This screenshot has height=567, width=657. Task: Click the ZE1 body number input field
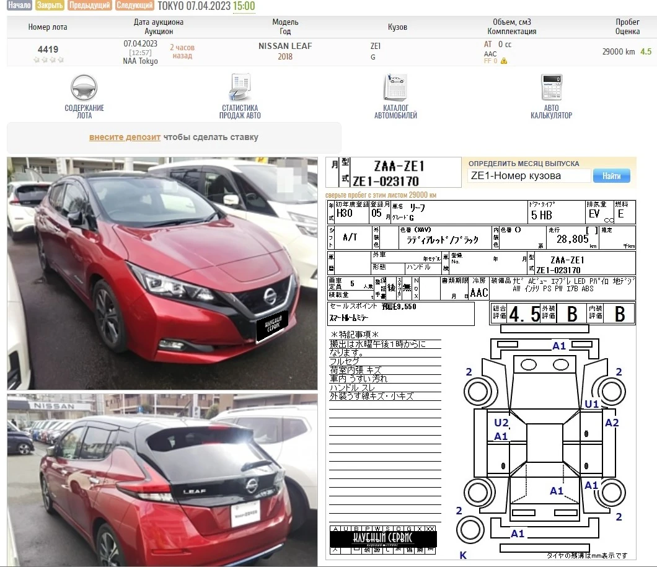pyautogui.click(x=529, y=176)
